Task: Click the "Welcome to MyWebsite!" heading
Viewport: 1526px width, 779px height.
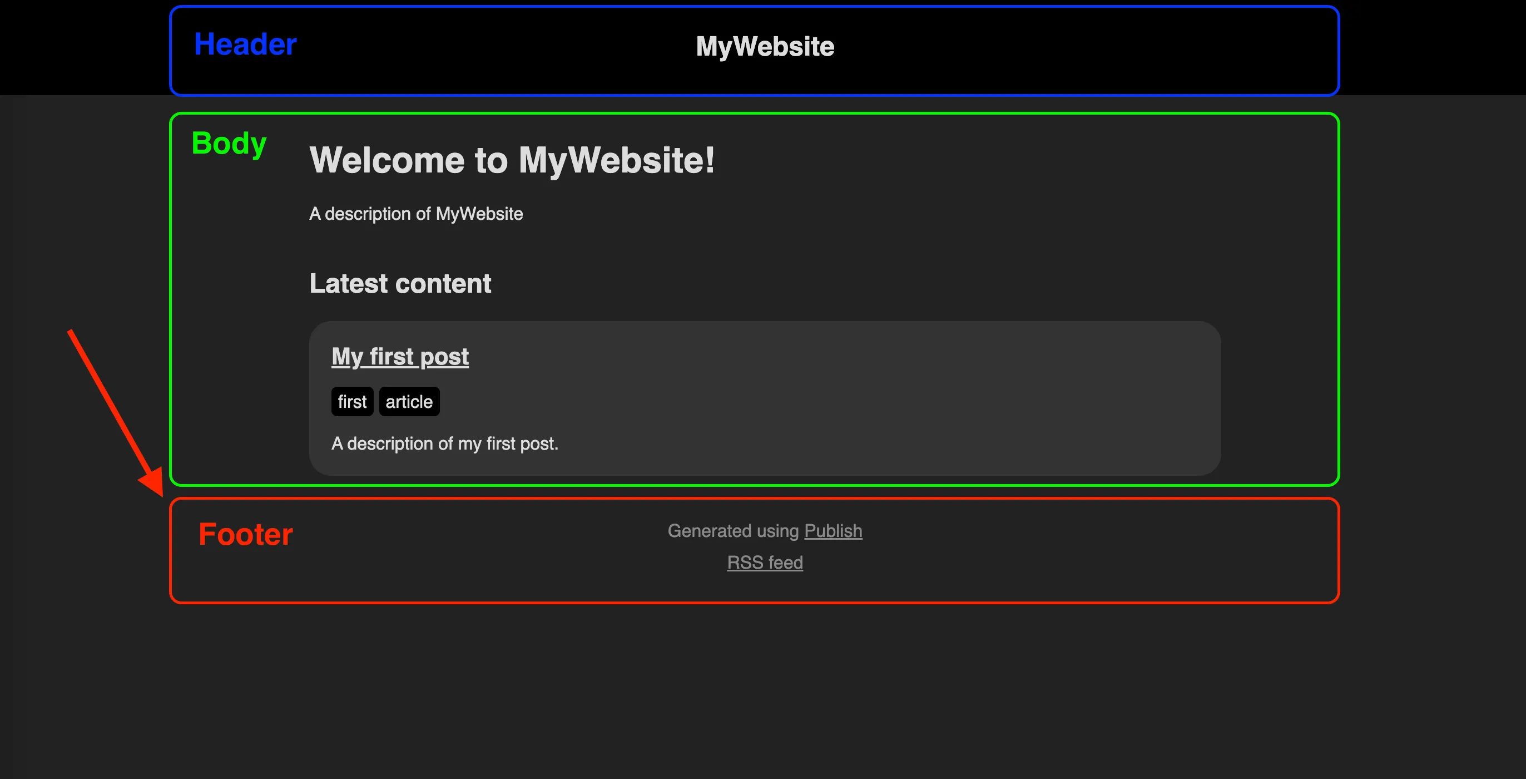Action: [511, 160]
